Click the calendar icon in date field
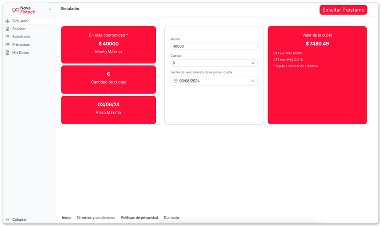Screen dimensions: 381x226 point(176,81)
